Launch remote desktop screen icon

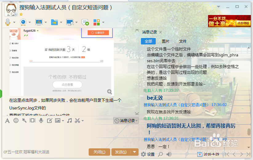point(70,22)
